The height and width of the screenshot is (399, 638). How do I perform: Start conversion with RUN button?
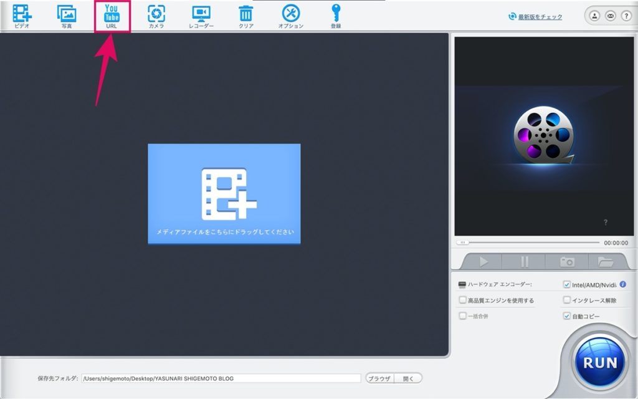(600, 362)
